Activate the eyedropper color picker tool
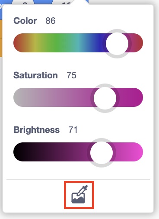The width and height of the screenshot is (159, 219). (x=79, y=195)
